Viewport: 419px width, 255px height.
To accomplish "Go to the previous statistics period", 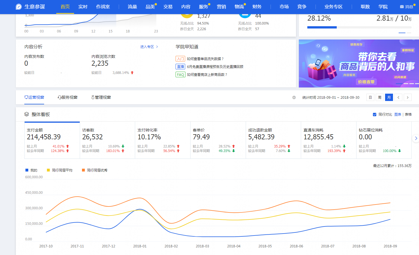I will coord(398,98).
